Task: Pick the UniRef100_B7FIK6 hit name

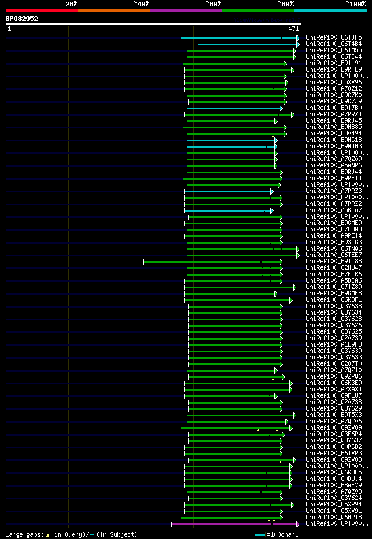Action: pyautogui.click(x=334, y=274)
